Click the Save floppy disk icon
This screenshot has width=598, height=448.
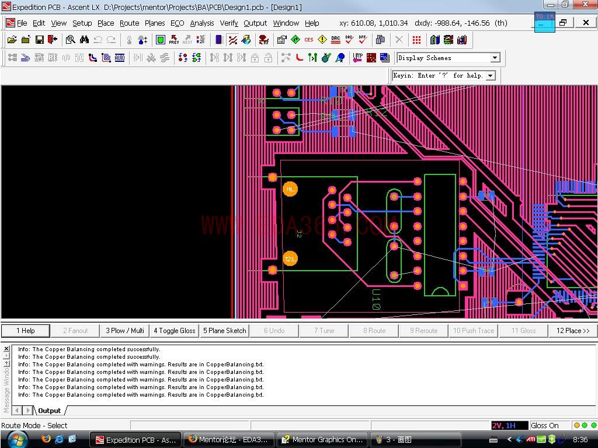tap(39, 40)
